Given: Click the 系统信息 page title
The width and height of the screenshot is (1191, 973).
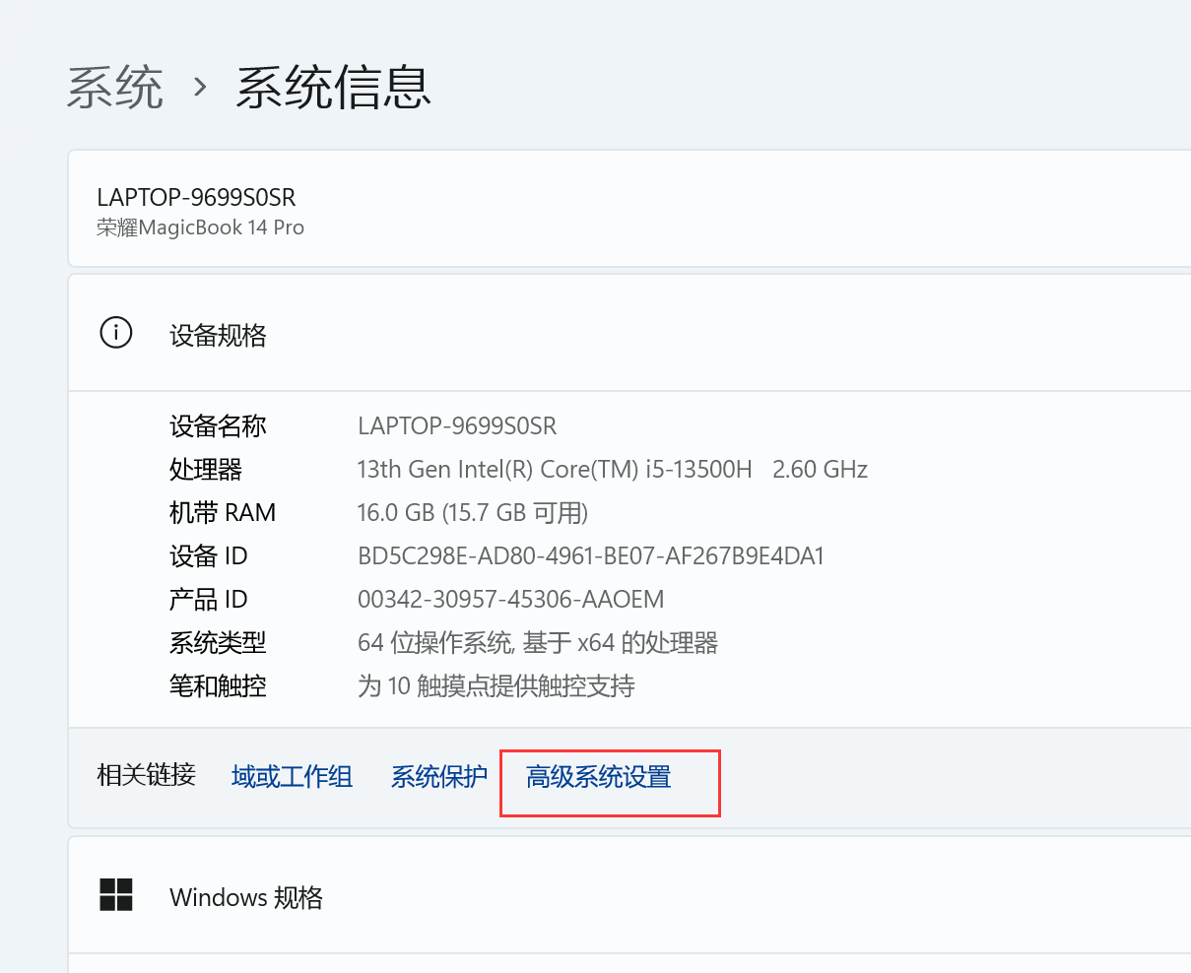Looking at the screenshot, I should coord(333,88).
